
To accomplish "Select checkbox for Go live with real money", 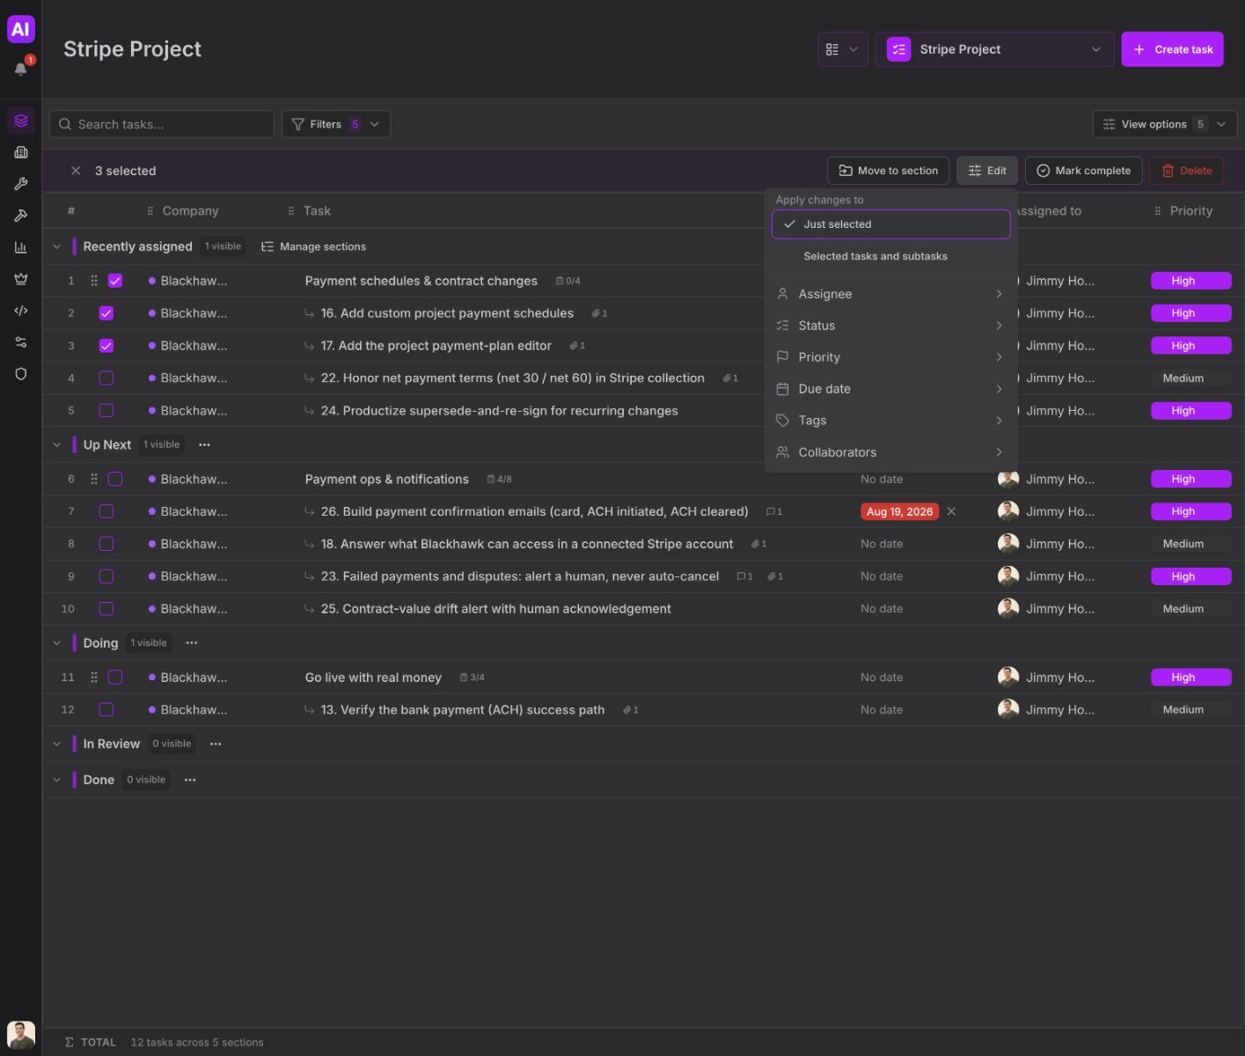I will (x=115, y=678).
